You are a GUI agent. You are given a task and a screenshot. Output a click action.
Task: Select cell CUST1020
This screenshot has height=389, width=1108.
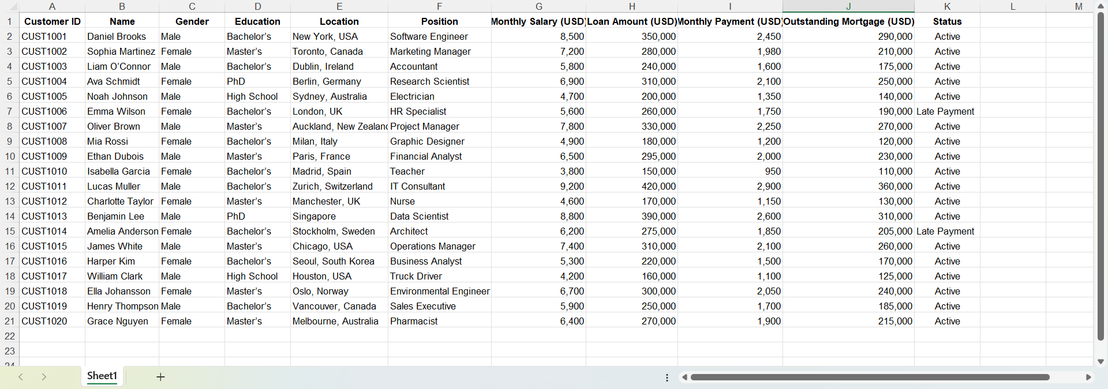52,321
